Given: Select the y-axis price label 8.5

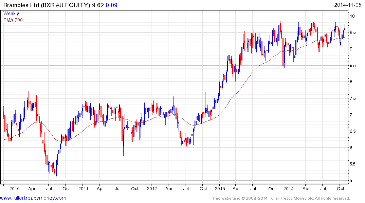Looking at the screenshot, I should coord(353,65).
